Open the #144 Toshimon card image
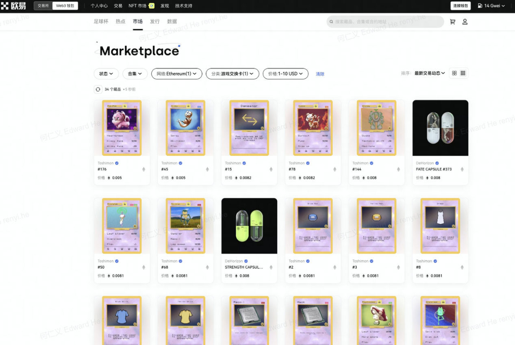This screenshot has height=345, width=515. [376, 128]
